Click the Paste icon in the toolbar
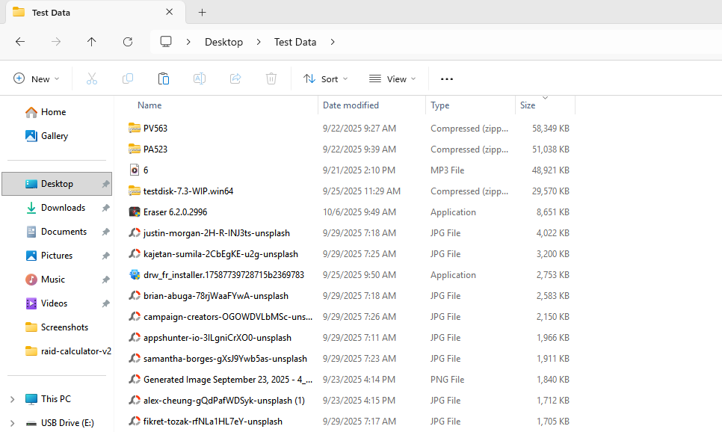The image size is (722, 432). [x=164, y=78]
